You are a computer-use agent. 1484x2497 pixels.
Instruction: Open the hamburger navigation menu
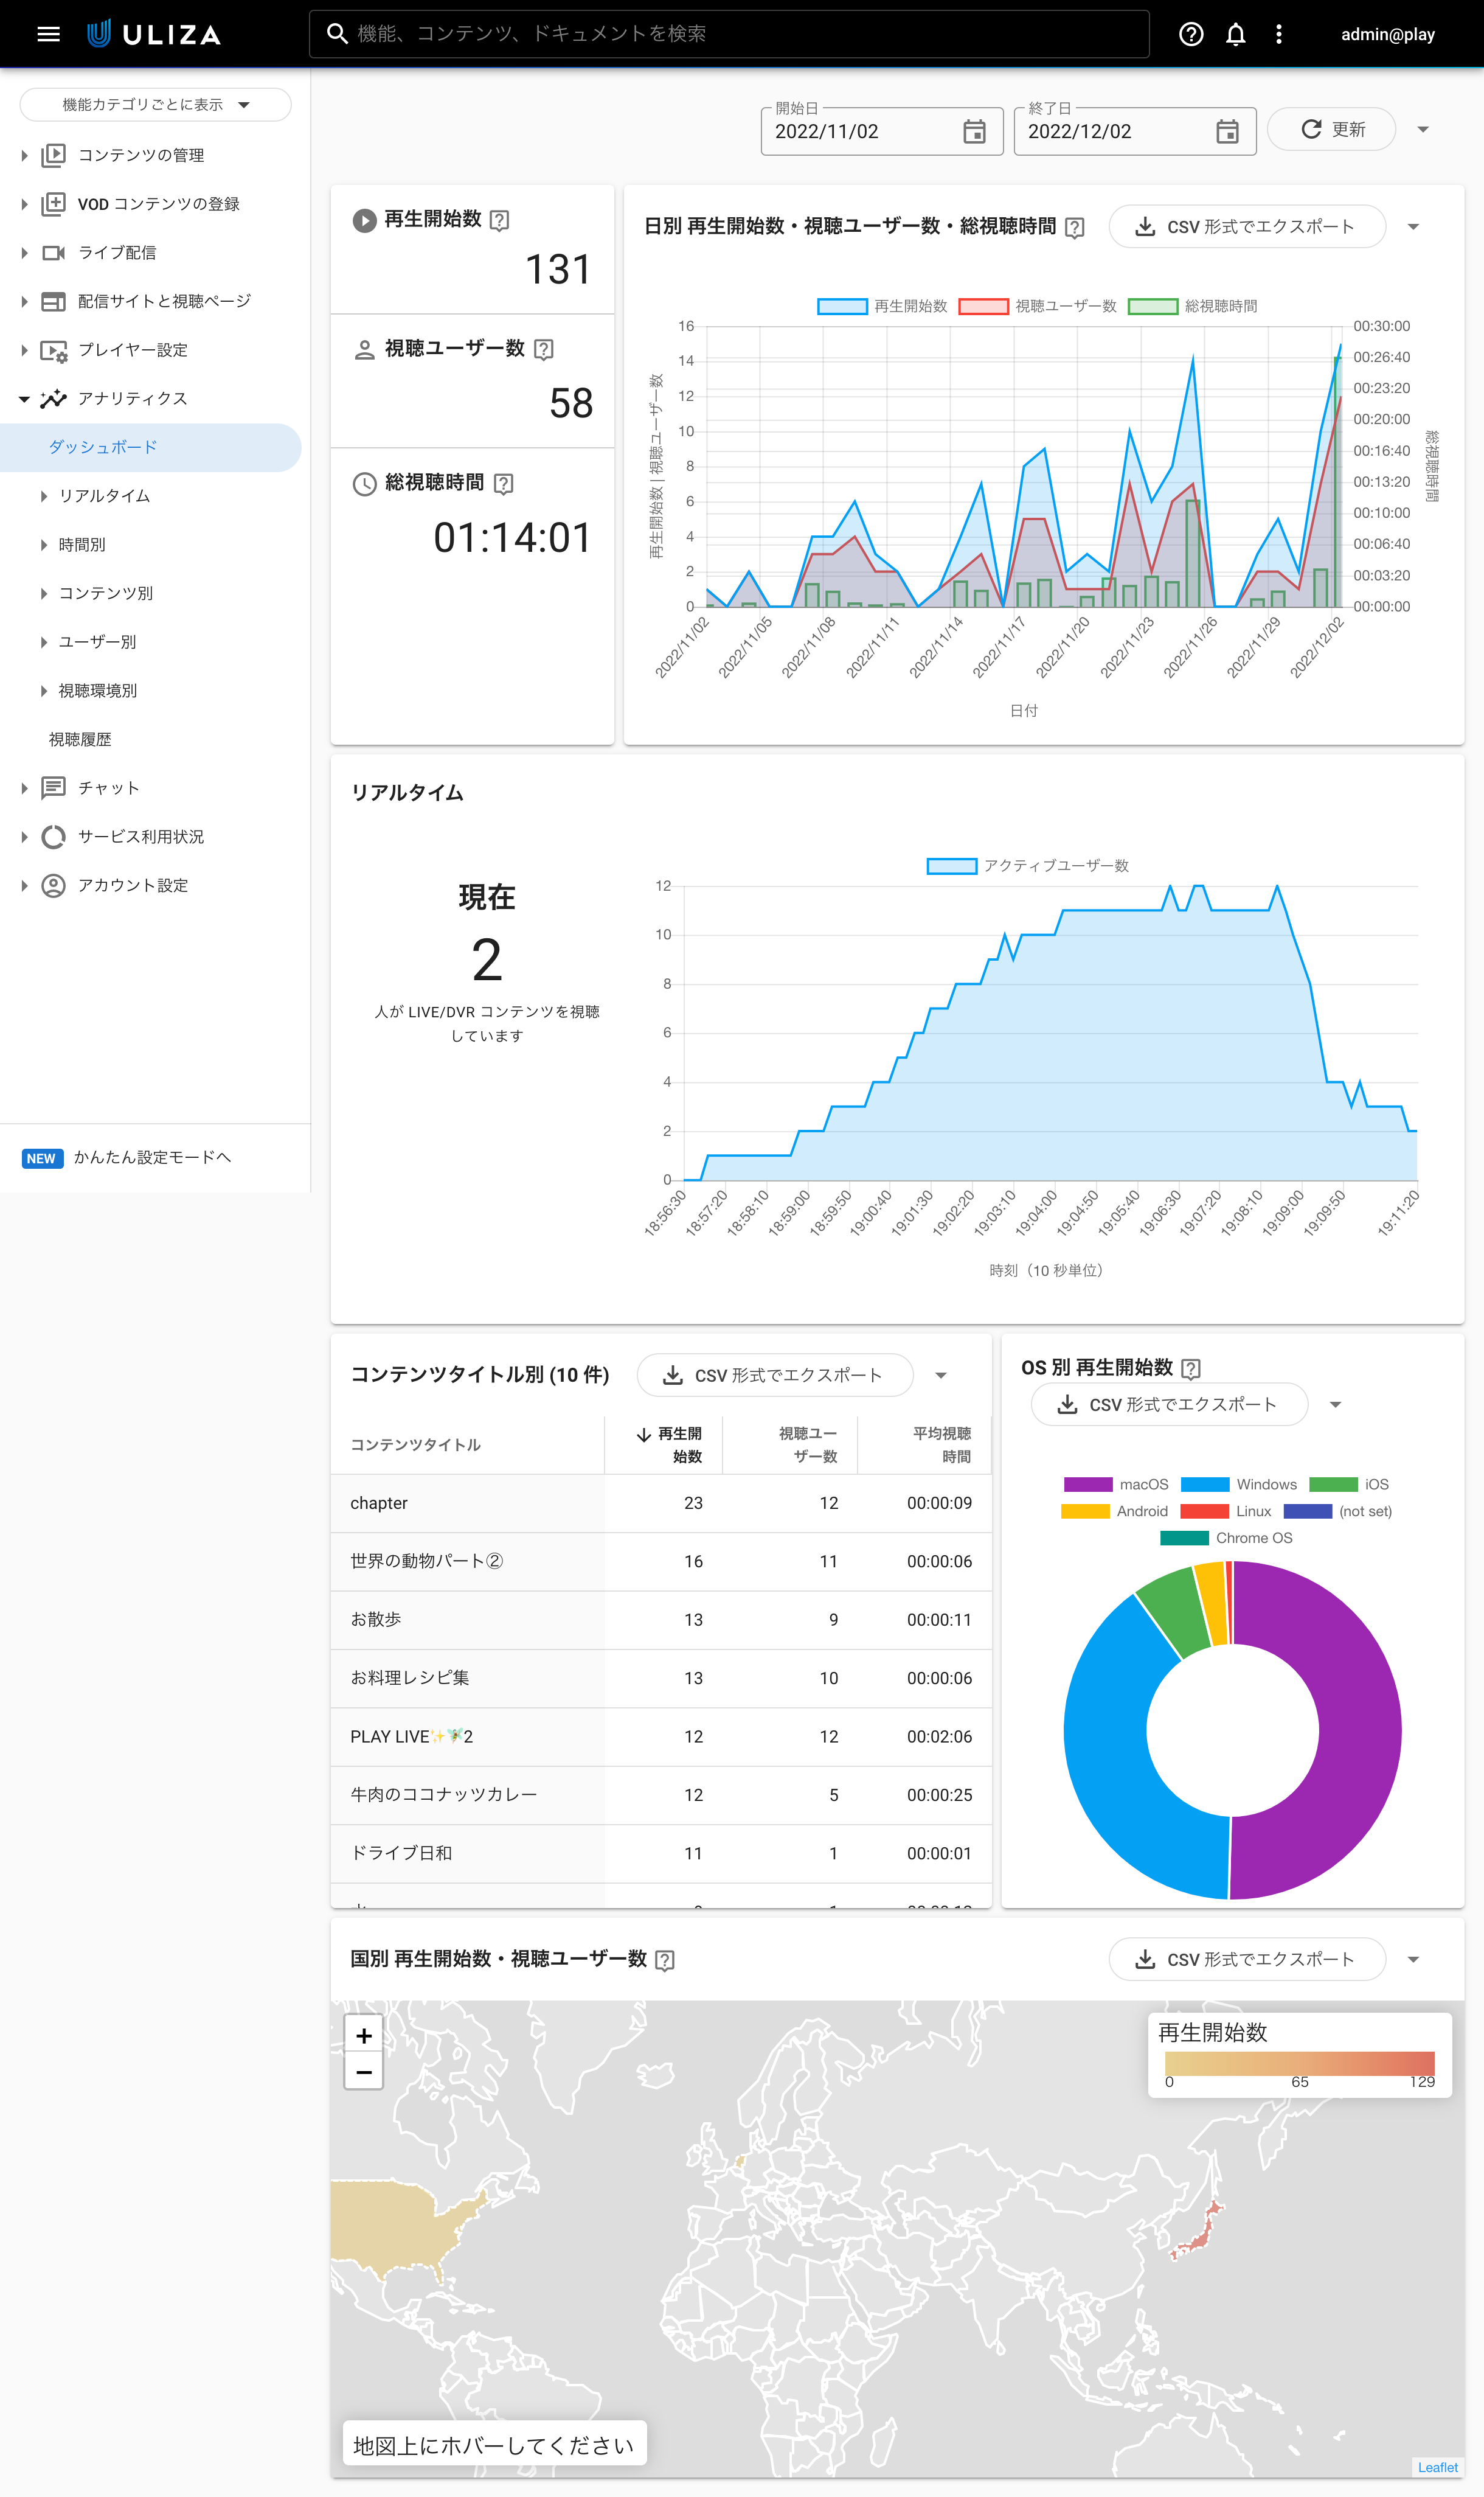47,33
